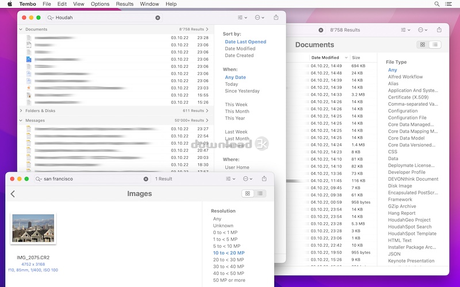The height and width of the screenshot is (287, 460).
Task: Filter by JSON file type
Action: click(x=394, y=254)
